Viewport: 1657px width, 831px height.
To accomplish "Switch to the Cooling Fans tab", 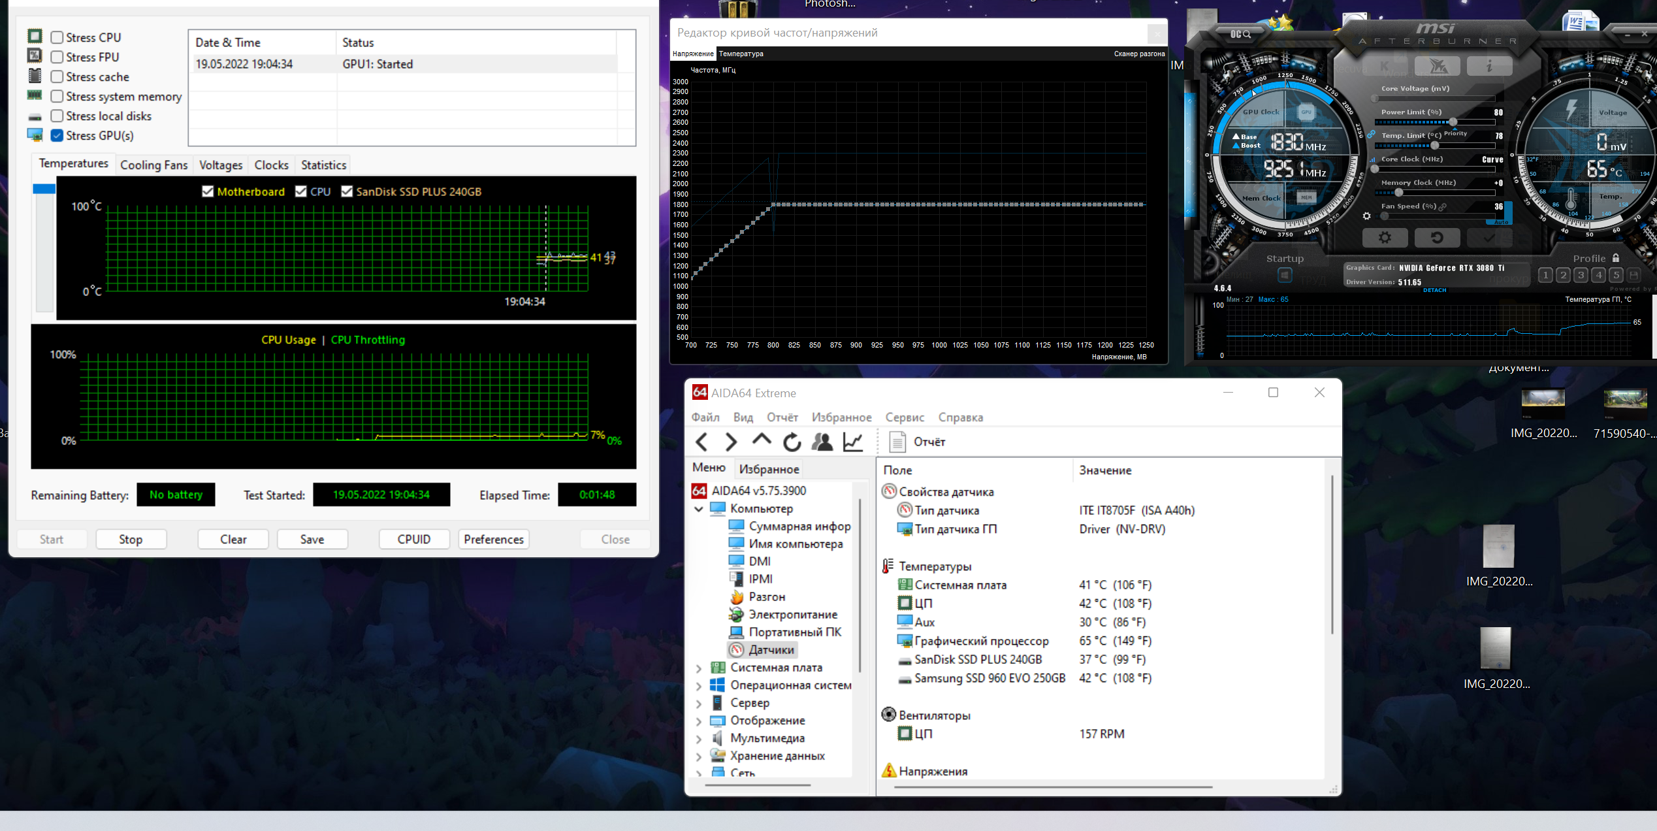I will point(153,165).
